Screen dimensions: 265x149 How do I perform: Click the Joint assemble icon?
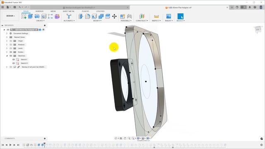pyautogui.click(x=130, y=17)
